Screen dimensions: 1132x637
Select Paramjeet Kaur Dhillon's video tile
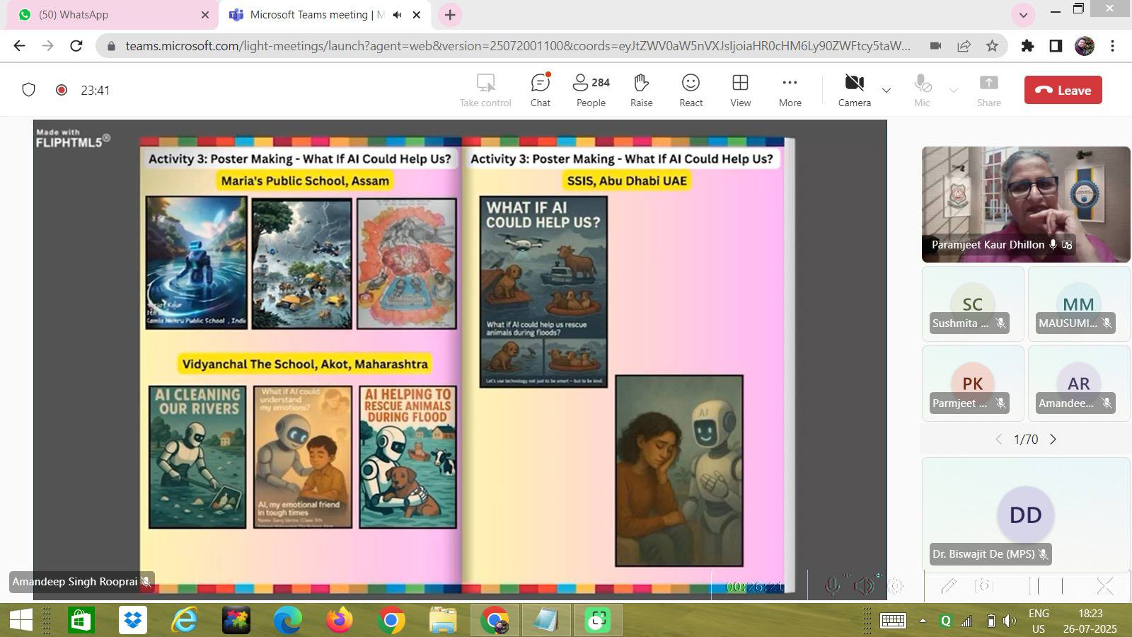(x=1025, y=204)
